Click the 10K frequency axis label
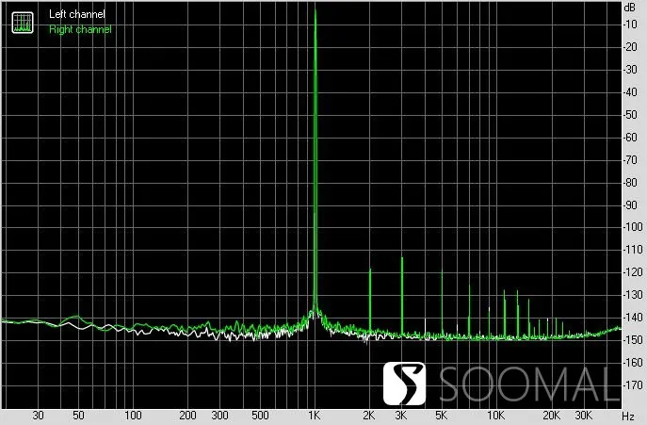The height and width of the screenshot is (425, 647). 496,415
